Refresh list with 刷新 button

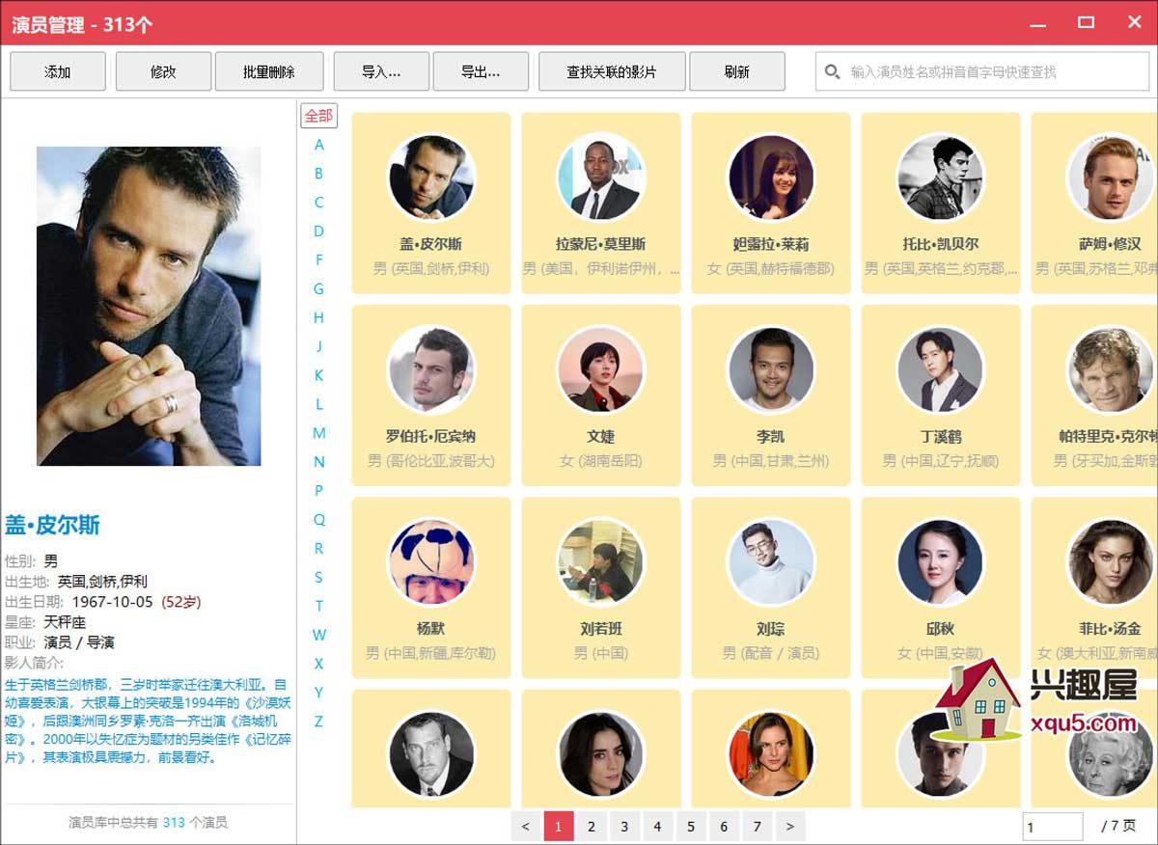tap(737, 72)
